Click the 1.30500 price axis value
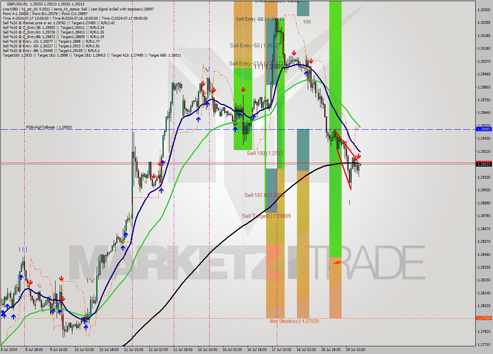493x354 pixels. click(x=484, y=10)
